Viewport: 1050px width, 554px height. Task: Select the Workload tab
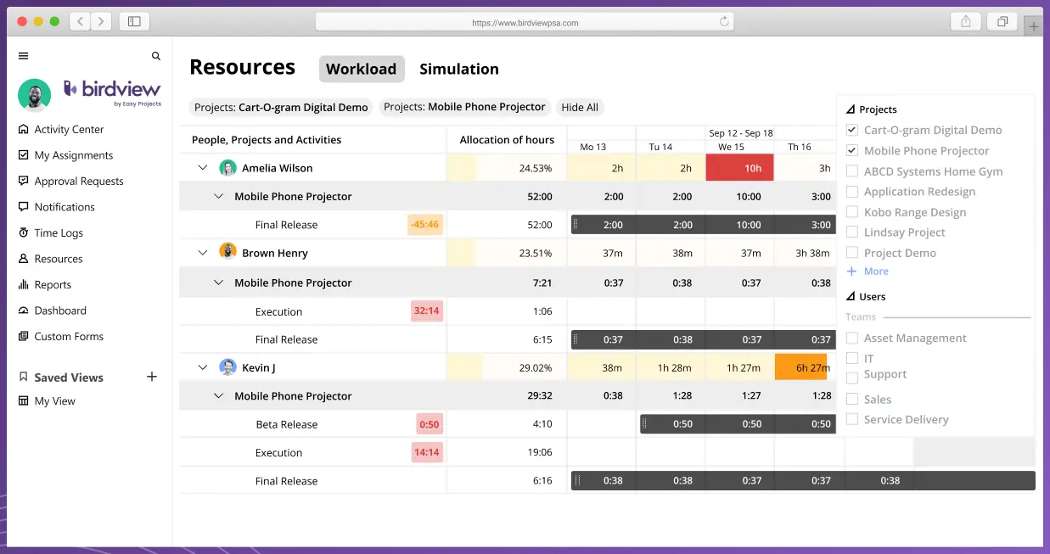[362, 69]
